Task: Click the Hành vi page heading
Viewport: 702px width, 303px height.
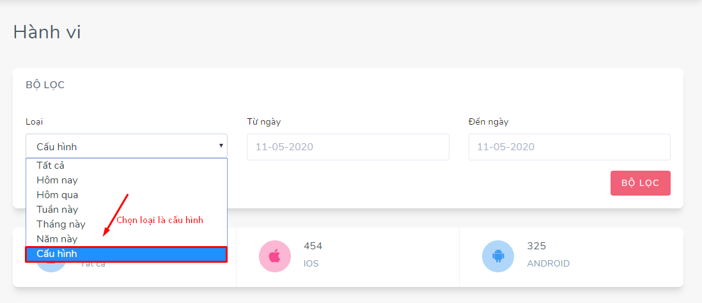Action: [x=47, y=32]
